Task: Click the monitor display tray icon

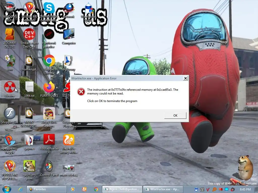Action: 227,189
